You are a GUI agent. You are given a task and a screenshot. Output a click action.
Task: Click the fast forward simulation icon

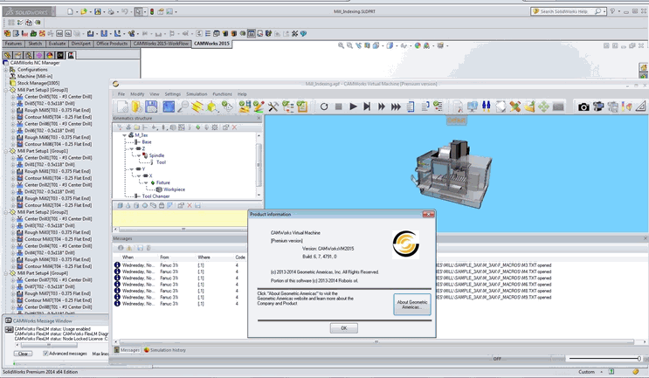coord(383,107)
